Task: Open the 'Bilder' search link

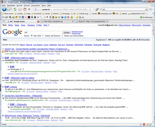Action: pos(10,25)
